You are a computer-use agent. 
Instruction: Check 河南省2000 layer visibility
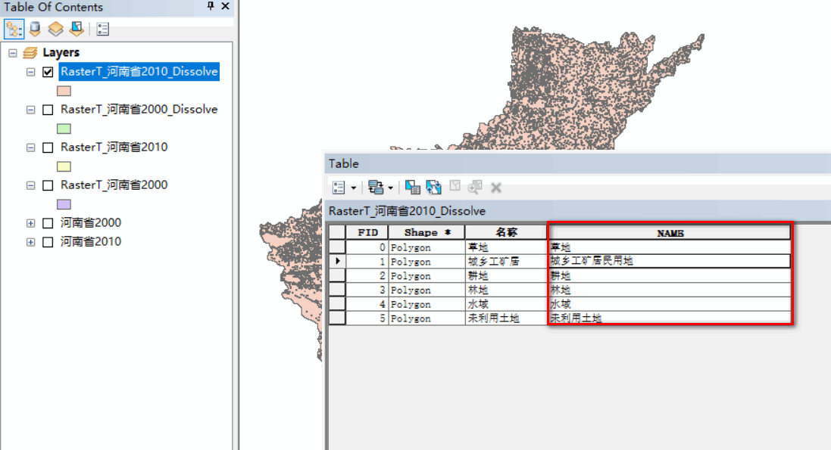(x=48, y=223)
